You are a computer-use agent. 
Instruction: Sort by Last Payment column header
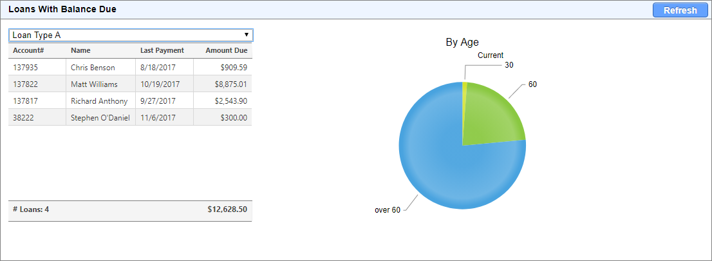click(162, 50)
